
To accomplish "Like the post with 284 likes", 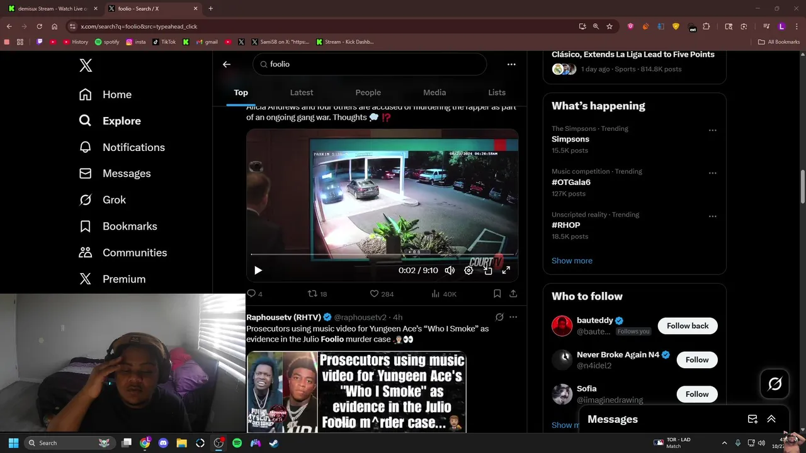I will tap(382, 294).
